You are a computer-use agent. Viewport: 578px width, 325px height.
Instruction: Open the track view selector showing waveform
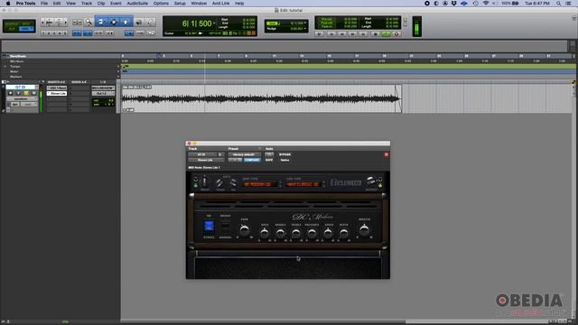tap(21, 98)
